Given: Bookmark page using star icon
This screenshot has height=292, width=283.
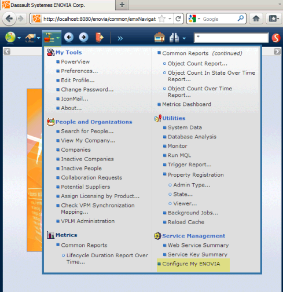Looking at the screenshot, I should [162, 19].
